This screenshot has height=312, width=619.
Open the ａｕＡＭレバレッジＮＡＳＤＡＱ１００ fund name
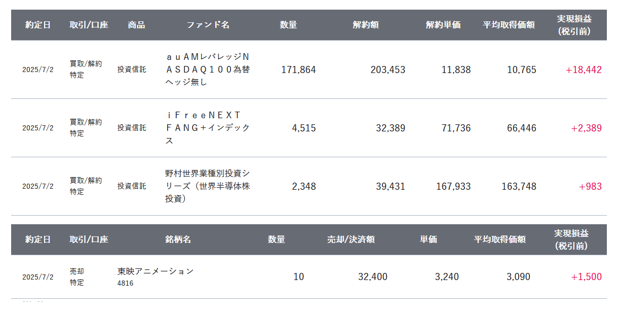point(208,70)
